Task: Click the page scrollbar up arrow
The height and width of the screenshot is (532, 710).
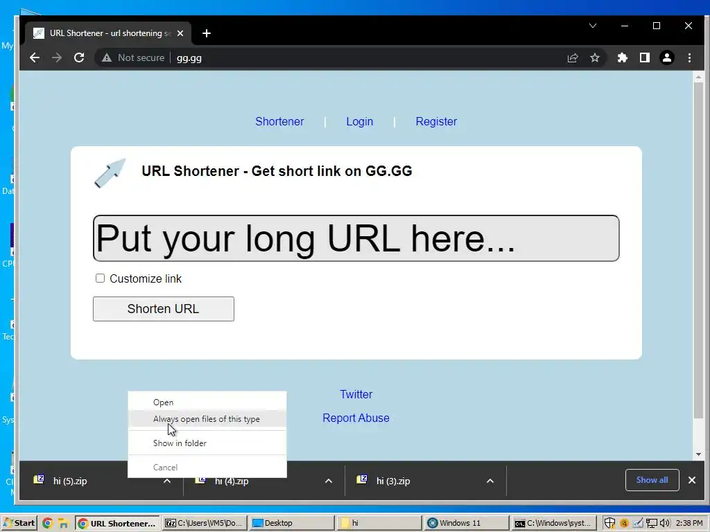Action: coord(698,78)
